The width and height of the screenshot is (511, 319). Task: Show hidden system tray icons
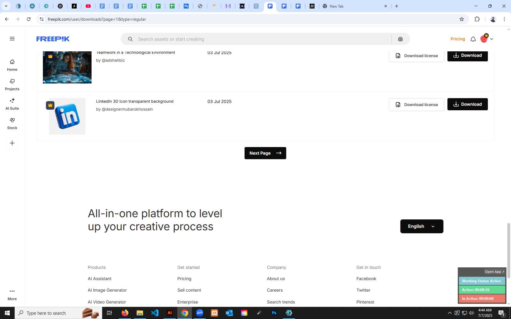[x=450, y=313]
